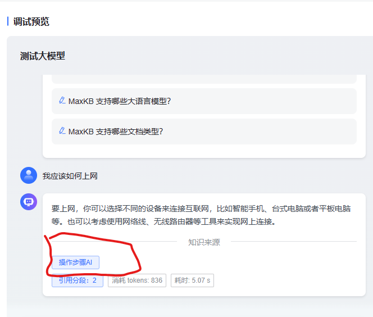Click the blue user avatar icon
Image resolution: width=373 pixels, height=317 pixels.
[x=29, y=175]
